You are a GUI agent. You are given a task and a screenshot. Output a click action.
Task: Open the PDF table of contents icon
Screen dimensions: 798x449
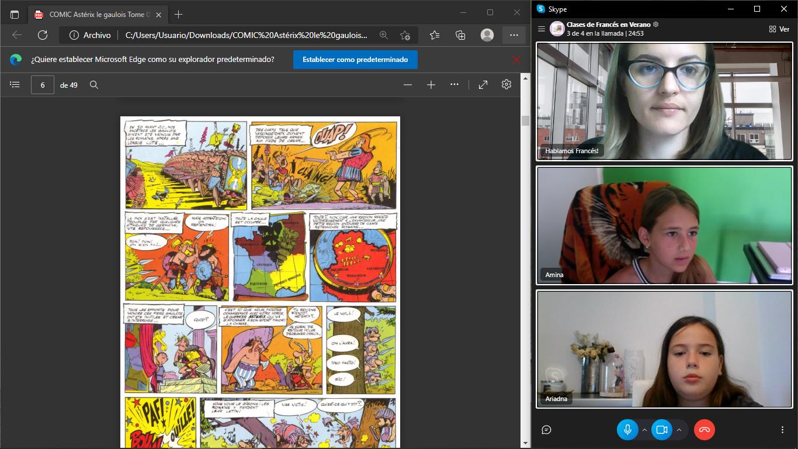coord(15,85)
